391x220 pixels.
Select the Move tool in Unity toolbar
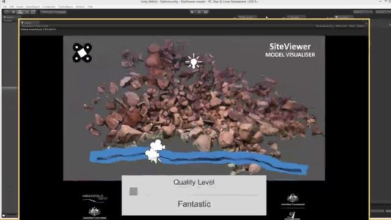tap(13, 12)
